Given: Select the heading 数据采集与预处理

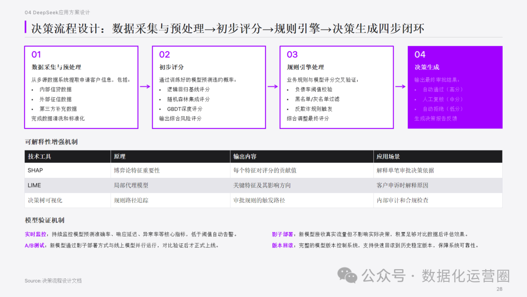Looking at the screenshot, I should [x=56, y=67].
